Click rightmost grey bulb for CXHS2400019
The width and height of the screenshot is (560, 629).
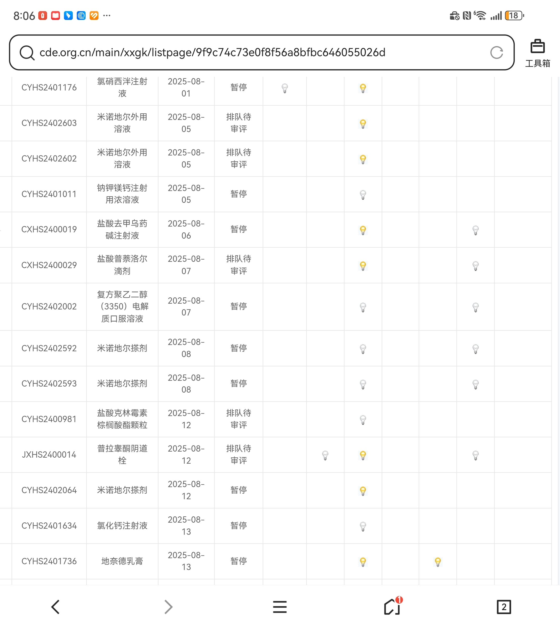(x=475, y=230)
